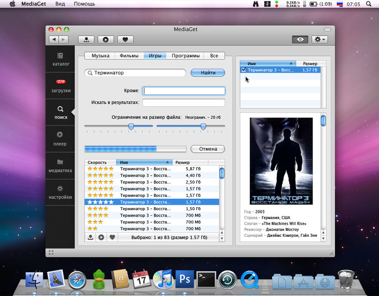Toggle the eye preview button in toolbar

(300, 39)
